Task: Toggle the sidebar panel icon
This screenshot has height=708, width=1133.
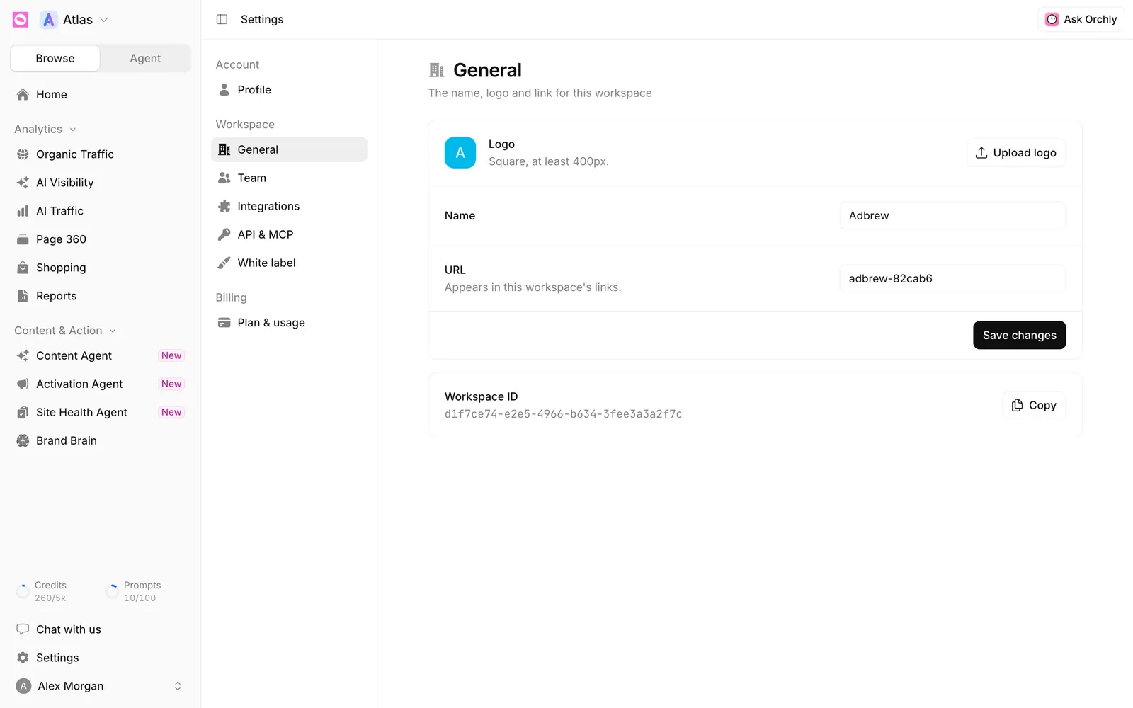Action: coord(222,19)
